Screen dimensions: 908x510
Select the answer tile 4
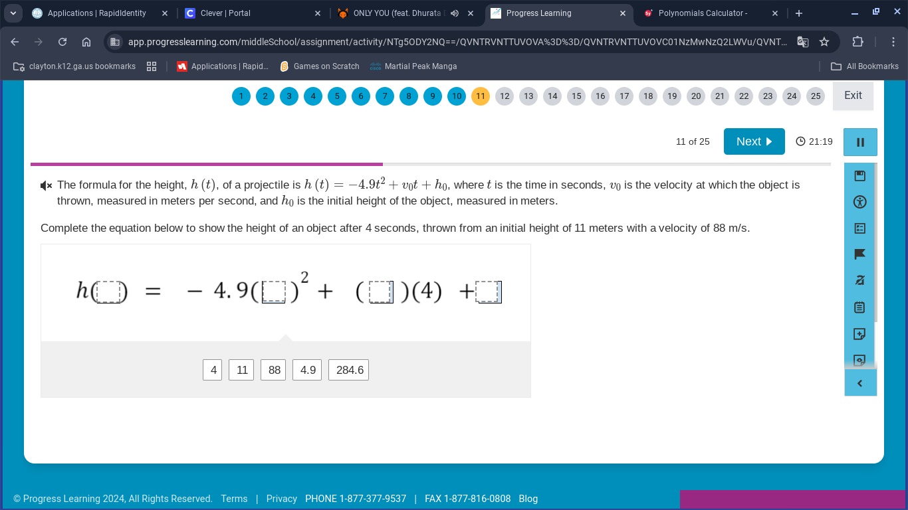click(x=213, y=370)
